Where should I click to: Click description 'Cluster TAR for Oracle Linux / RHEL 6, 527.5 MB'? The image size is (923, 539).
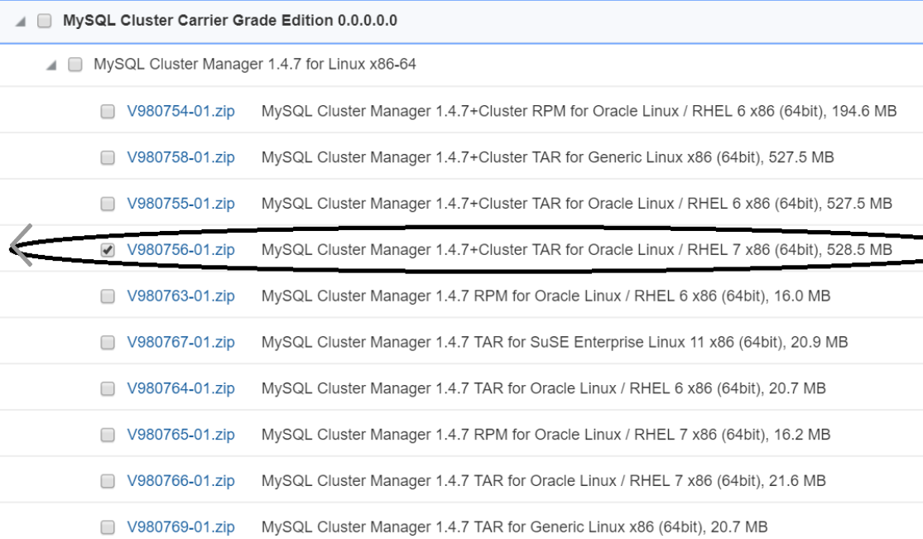pos(577,204)
